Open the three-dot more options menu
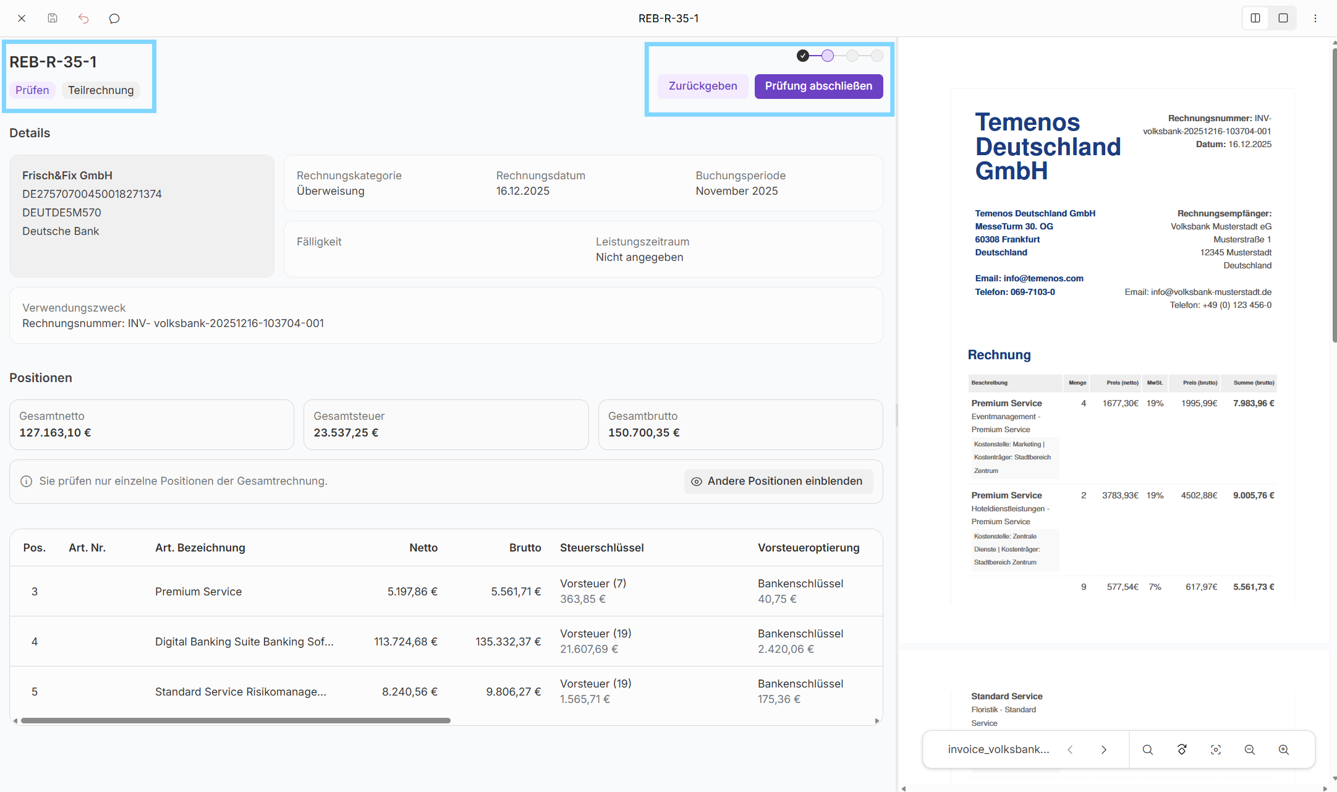Viewport: 1337px width, 792px height. coord(1315,19)
